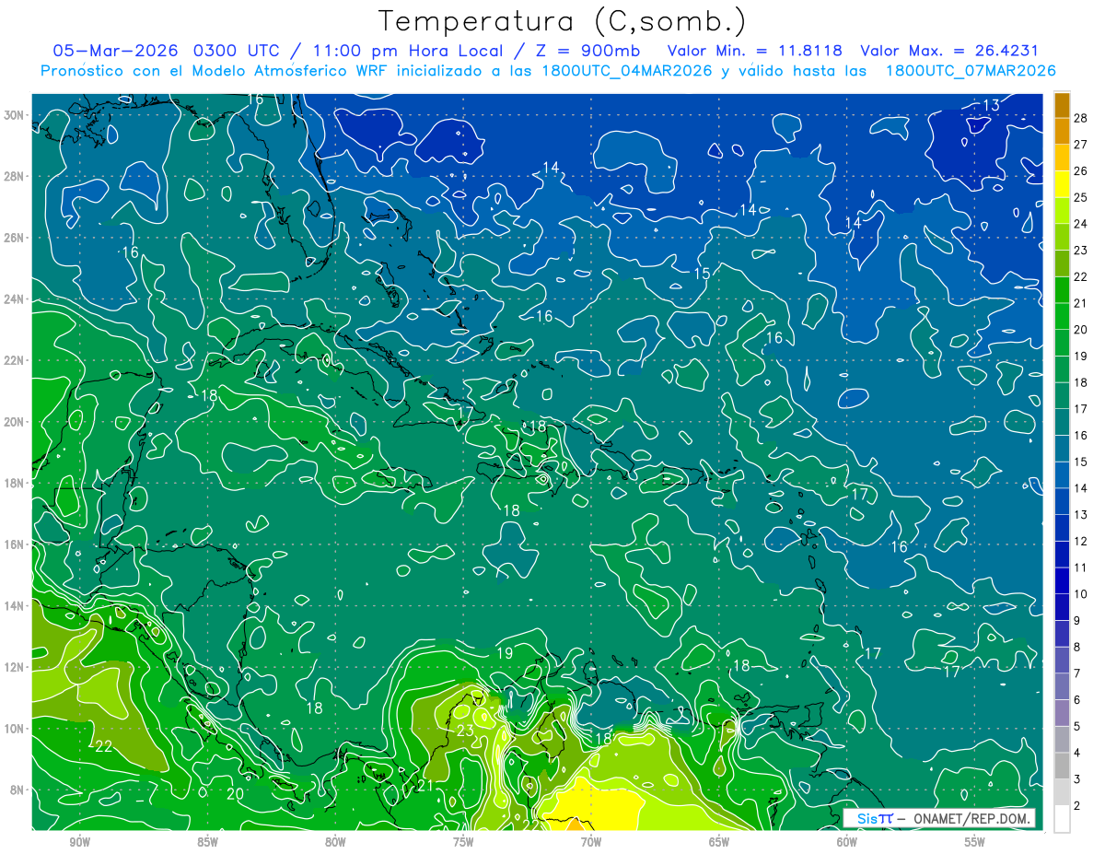Select the date text "05-Mar-2026"
1105x854 pixels.
(114, 51)
